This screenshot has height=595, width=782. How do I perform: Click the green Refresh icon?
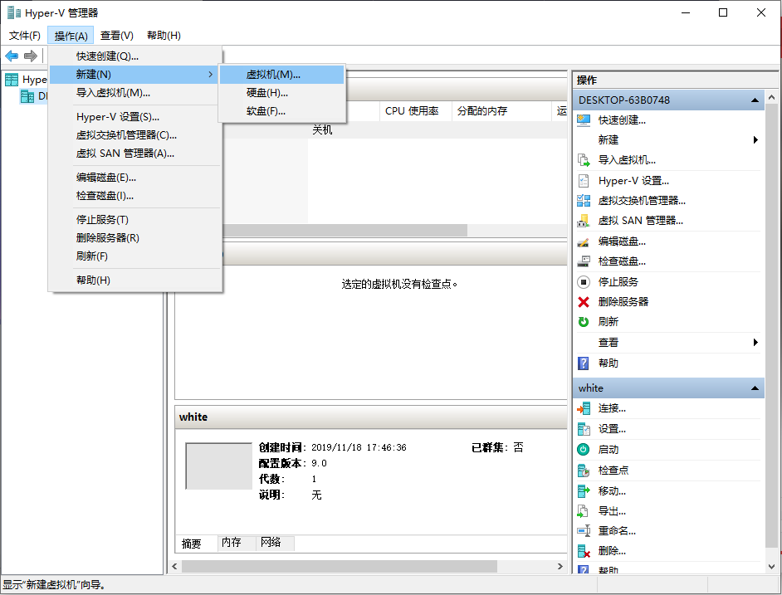click(584, 322)
